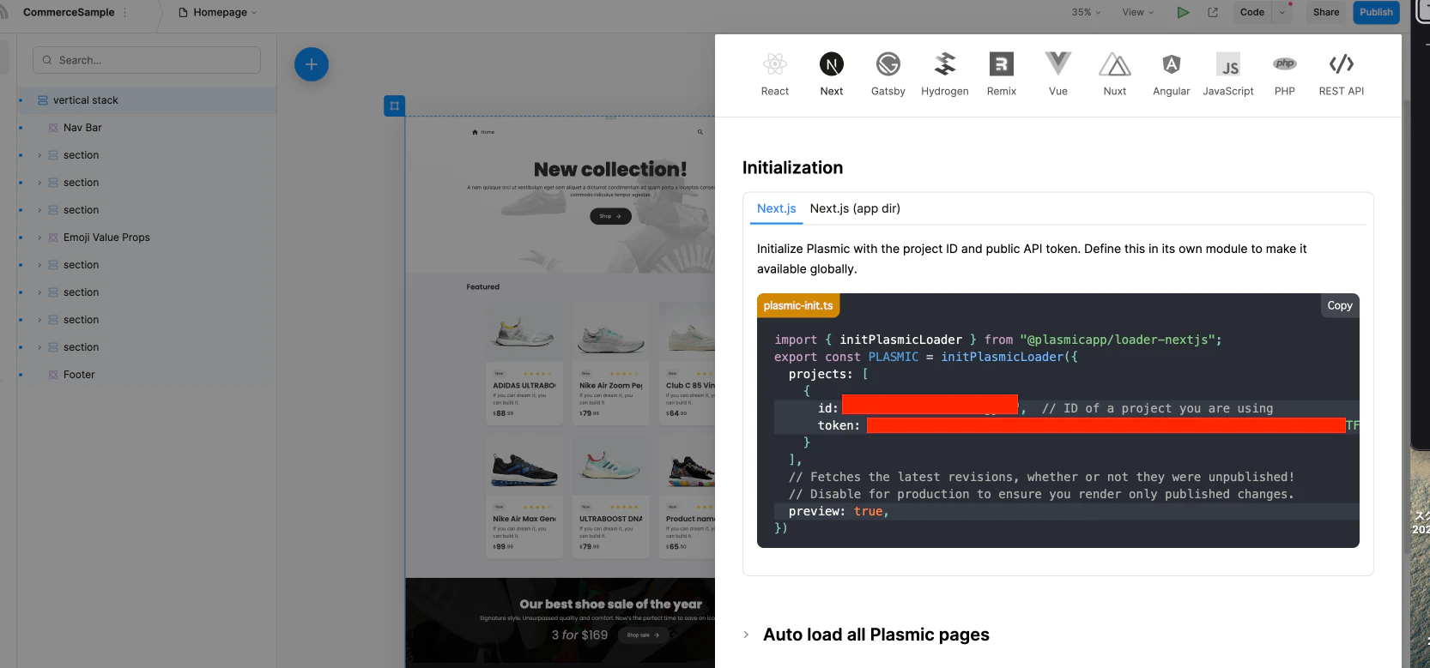
Task: Switch to the Next.js (app dir) tab
Action: pyautogui.click(x=855, y=208)
